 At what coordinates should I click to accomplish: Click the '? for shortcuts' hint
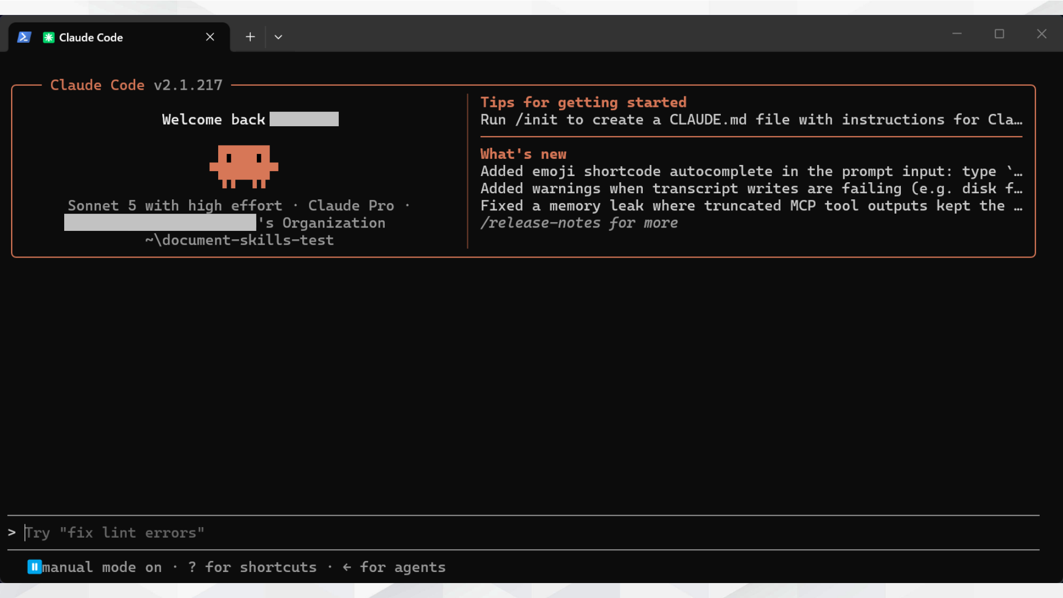pos(252,568)
